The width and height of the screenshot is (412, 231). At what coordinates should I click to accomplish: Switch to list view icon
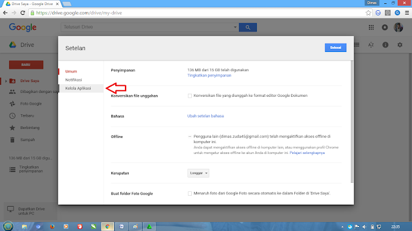coord(357,45)
